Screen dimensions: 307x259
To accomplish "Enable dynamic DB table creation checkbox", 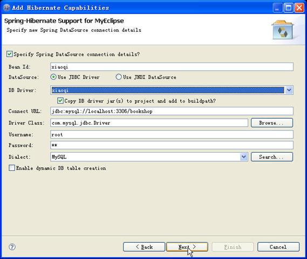I will click(12, 168).
